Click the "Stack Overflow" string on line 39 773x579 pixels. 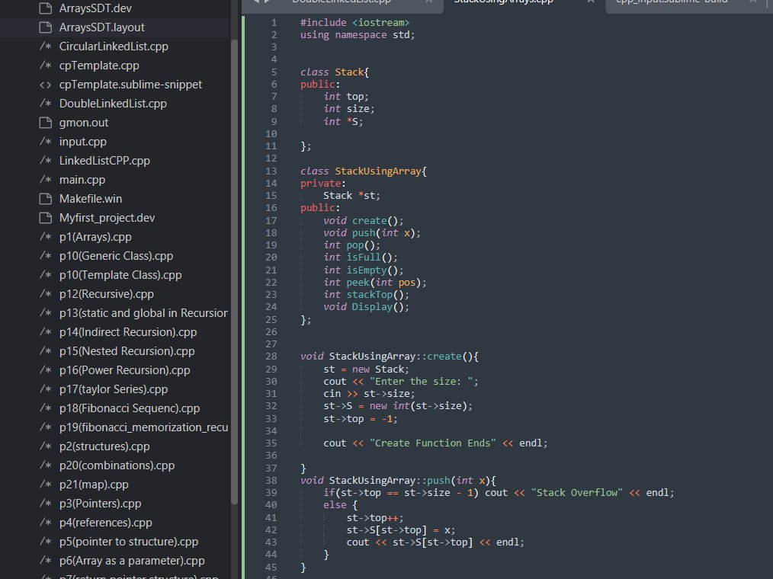(577, 493)
